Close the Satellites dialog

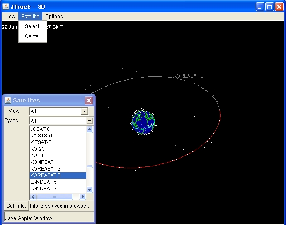[89, 100]
